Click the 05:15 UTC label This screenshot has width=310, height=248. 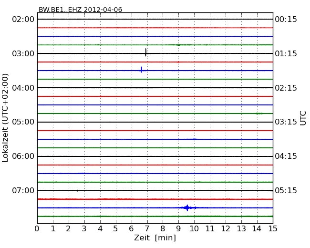[x=286, y=190]
